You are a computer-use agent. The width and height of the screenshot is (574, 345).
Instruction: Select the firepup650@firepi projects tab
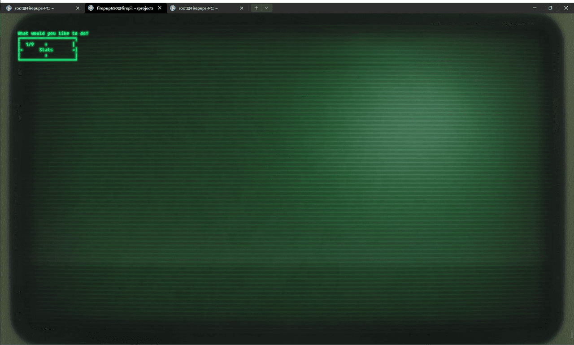tap(125, 8)
